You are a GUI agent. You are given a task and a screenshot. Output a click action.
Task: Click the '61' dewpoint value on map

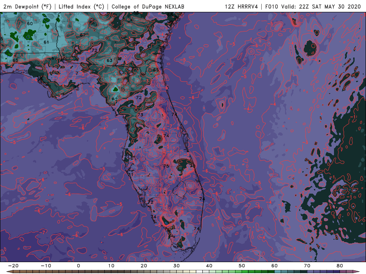(46, 42)
